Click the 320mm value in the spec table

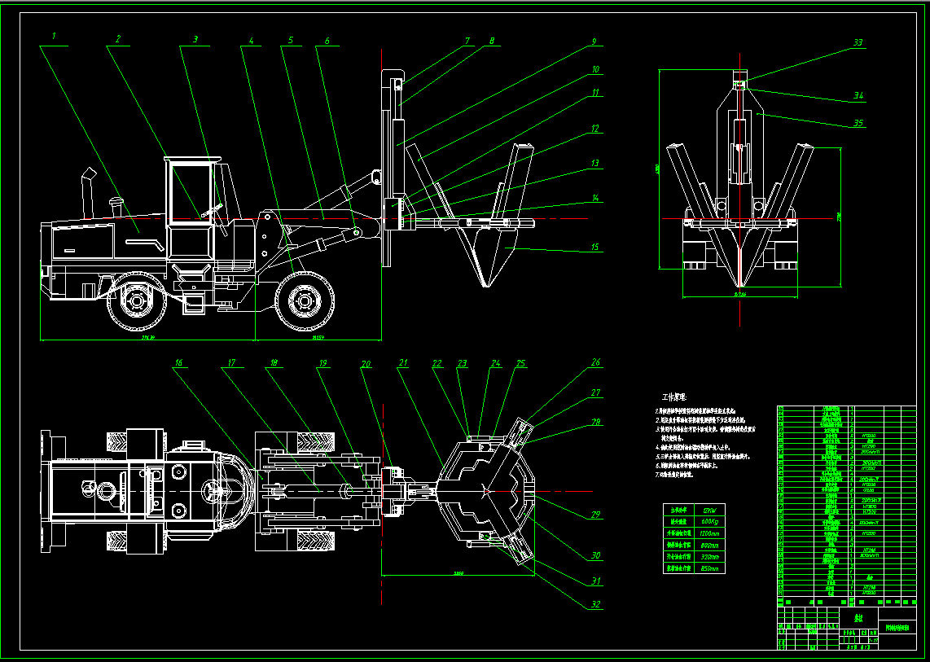click(x=708, y=557)
